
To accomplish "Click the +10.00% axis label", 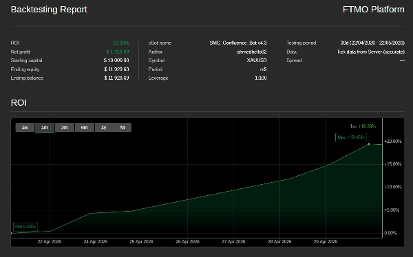I will click(x=393, y=187).
